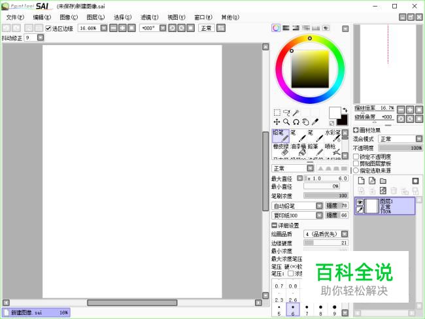The width and height of the screenshot is (425, 319).
Task: Show the RGB slider panel
Action: 286,28
